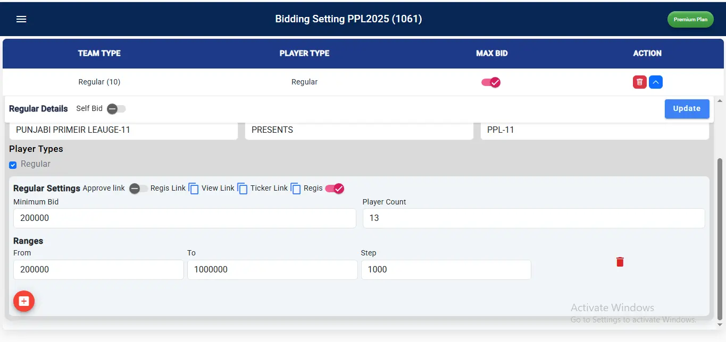Screen dimensions: 726x342
Task: Copy the Regis Link
Action: pyautogui.click(x=194, y=189)
